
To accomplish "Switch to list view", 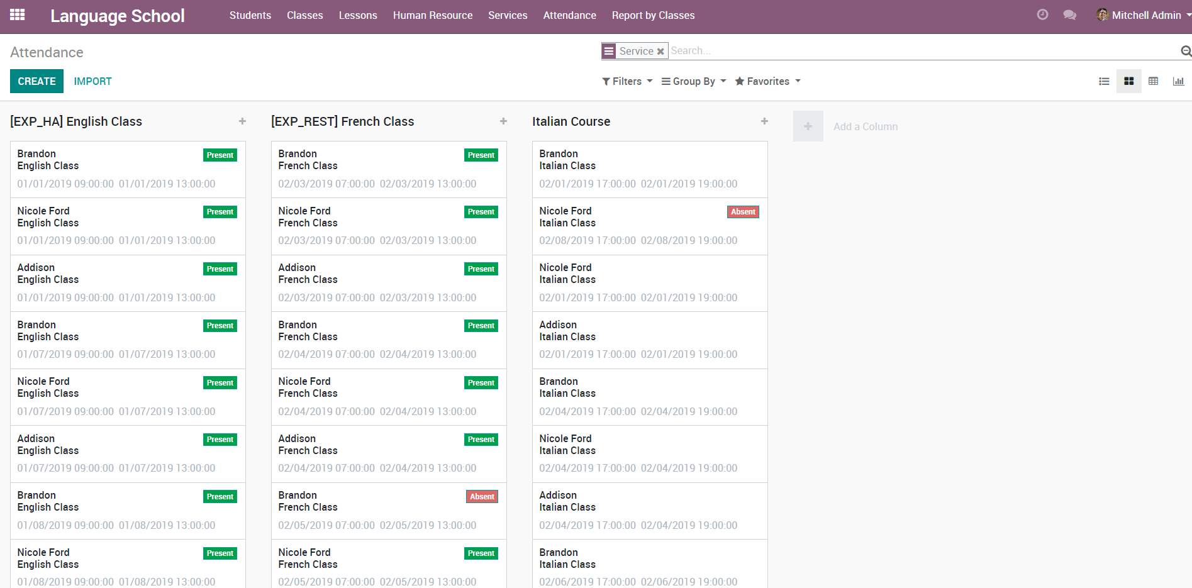I will pos(1104,81).
